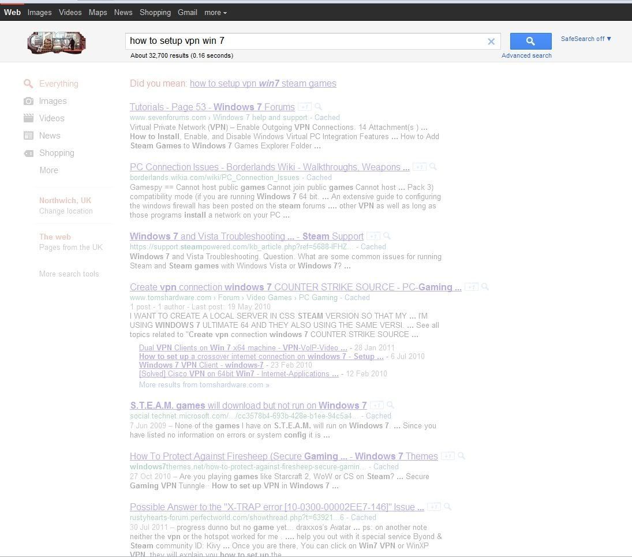Preview the Firesheep result with its magnifier
Screen dimensions: 632x557
pyautogui.click(x=461, y=456)
